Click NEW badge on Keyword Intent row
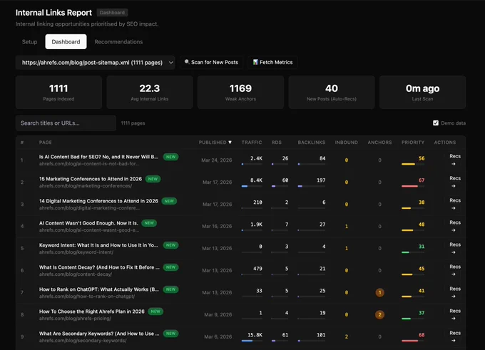This screenshot has height=350, width=485. 170,245
